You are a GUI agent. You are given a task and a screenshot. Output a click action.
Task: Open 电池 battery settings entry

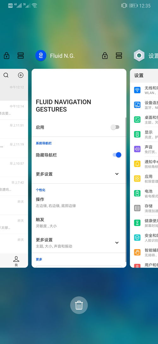coord(144,193)
